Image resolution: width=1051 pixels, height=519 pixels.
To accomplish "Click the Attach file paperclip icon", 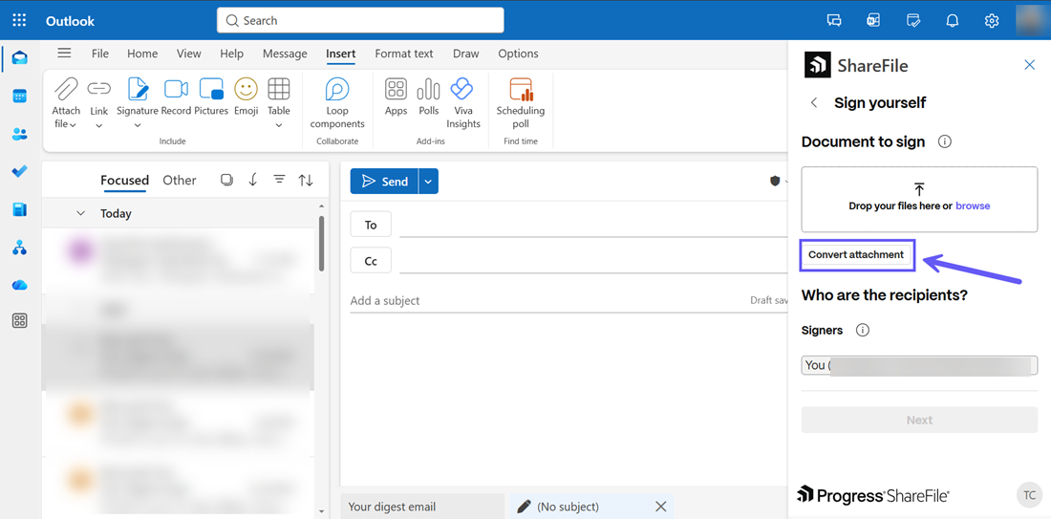I will 66,89.
